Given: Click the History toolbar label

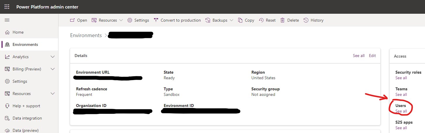Looking at the screenshot, I should point(317,20).
